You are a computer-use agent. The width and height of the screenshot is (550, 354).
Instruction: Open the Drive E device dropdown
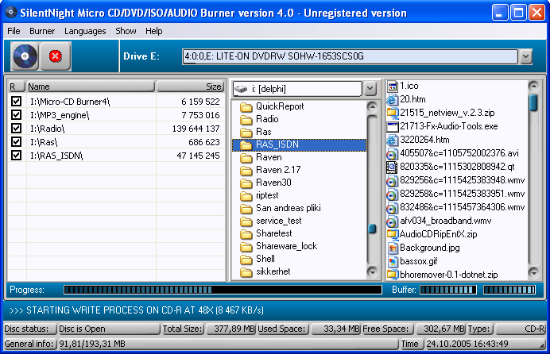(525, 56)
